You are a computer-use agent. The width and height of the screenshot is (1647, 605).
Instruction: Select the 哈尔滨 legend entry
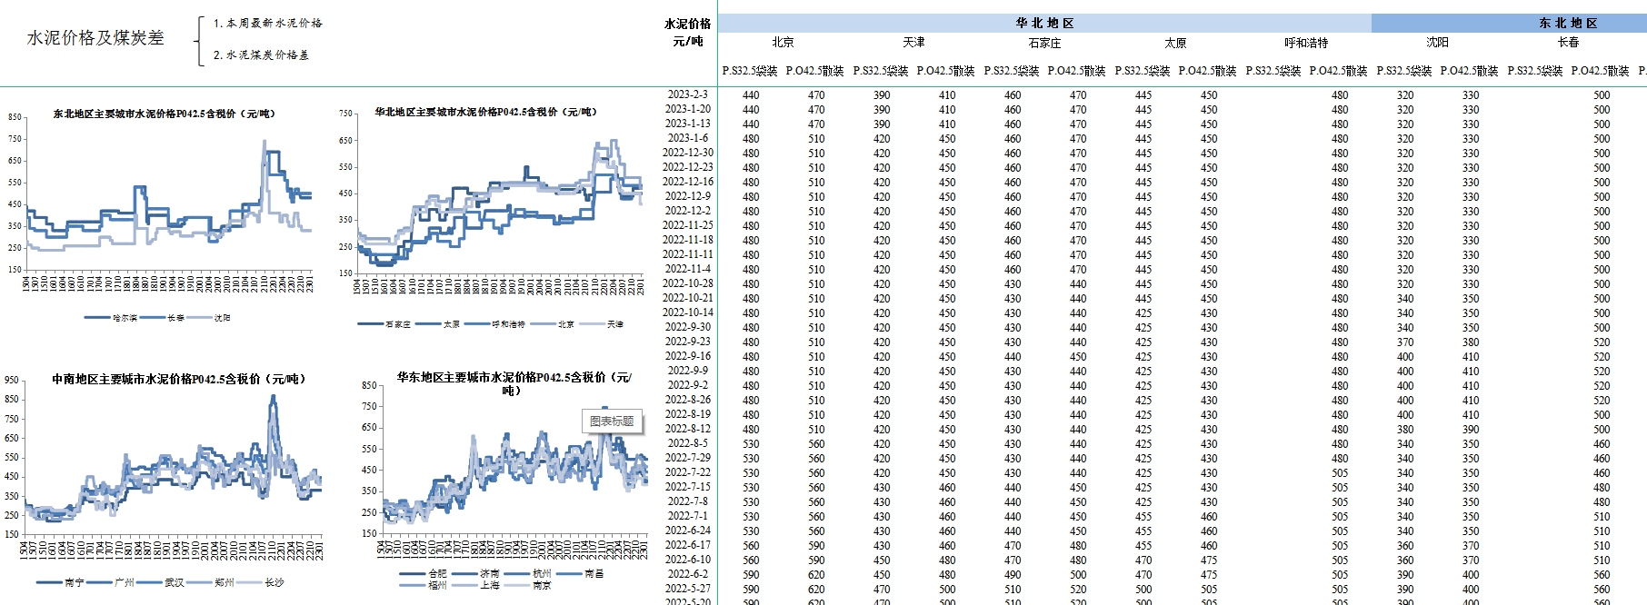point(124,318)
